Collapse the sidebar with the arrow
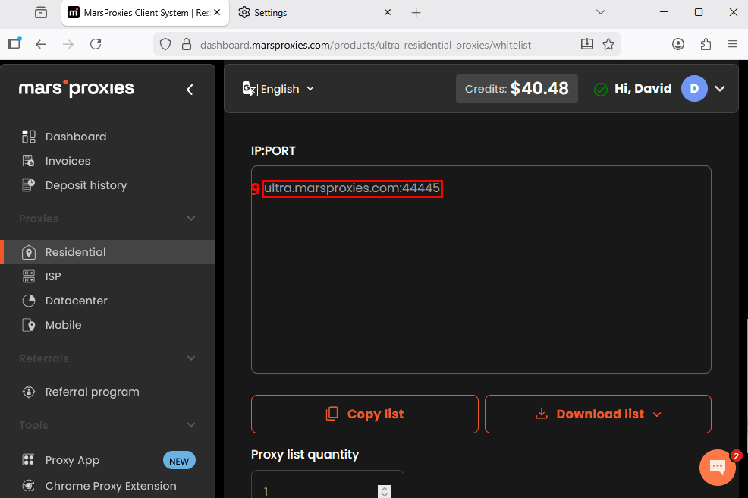The width and height of the screenshot is (748, 498). [190, 90]
